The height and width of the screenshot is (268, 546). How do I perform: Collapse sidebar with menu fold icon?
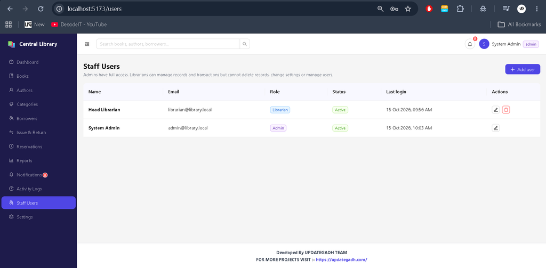tap(87, 44)
